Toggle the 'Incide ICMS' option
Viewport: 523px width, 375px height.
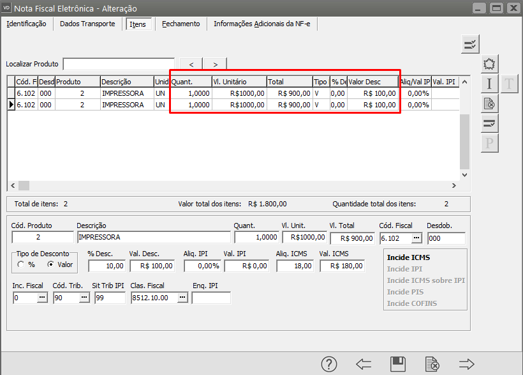408,257
